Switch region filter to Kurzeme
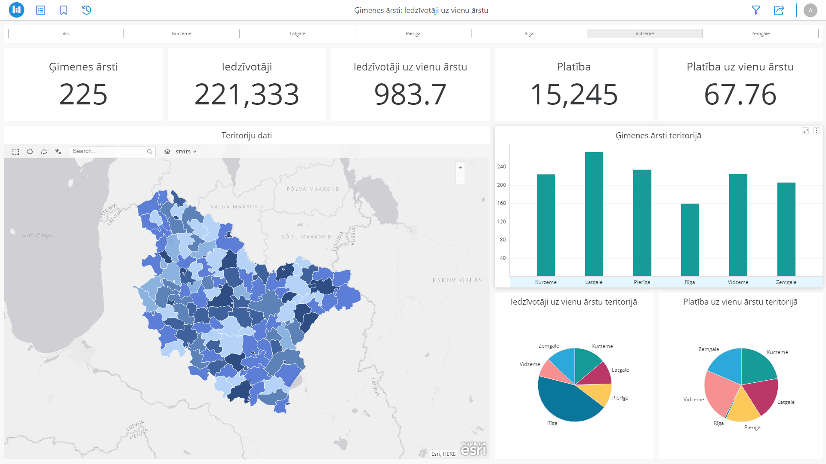The width and height of the screenshot is (826, 464). point(182,34)
